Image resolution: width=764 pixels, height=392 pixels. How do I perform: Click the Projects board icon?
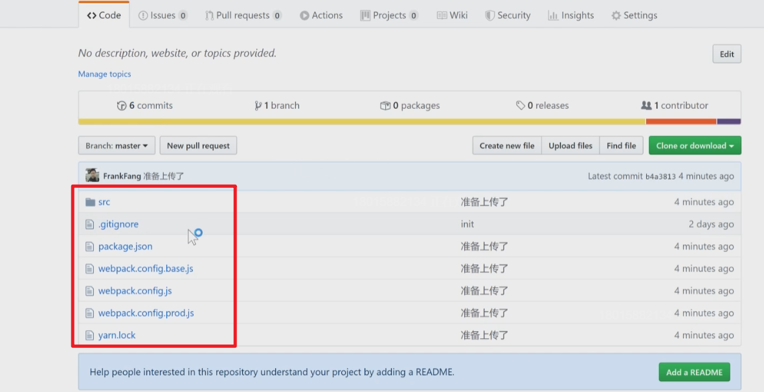click(x=365, y=16)
